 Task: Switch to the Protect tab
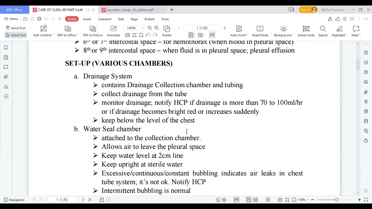point(149,19)
